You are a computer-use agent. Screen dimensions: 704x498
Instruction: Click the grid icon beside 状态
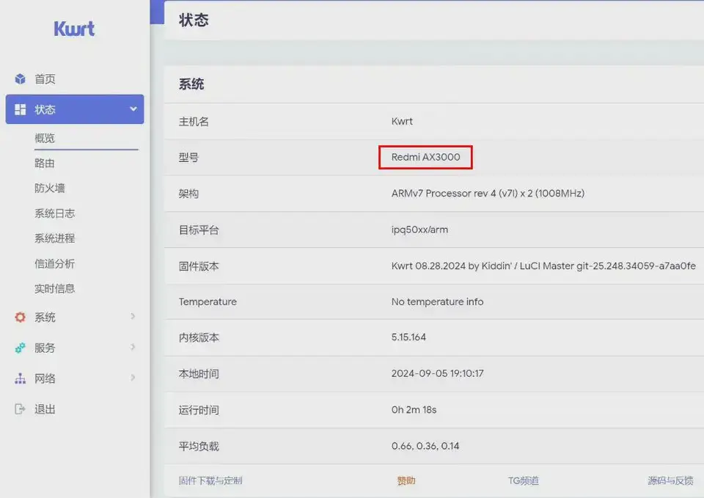pos(21,109)
